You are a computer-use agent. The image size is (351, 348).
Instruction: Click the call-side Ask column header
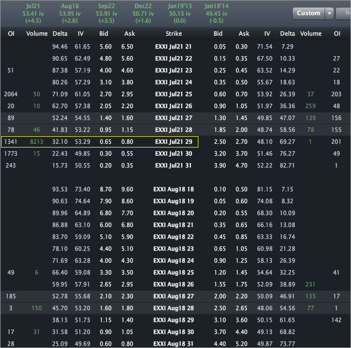[129, 34]
